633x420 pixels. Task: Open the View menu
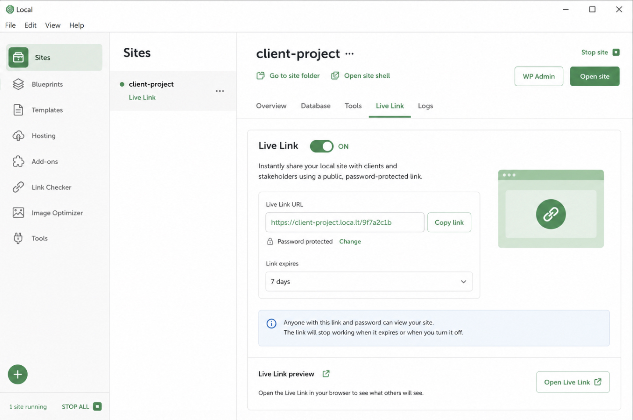(53, 25)
